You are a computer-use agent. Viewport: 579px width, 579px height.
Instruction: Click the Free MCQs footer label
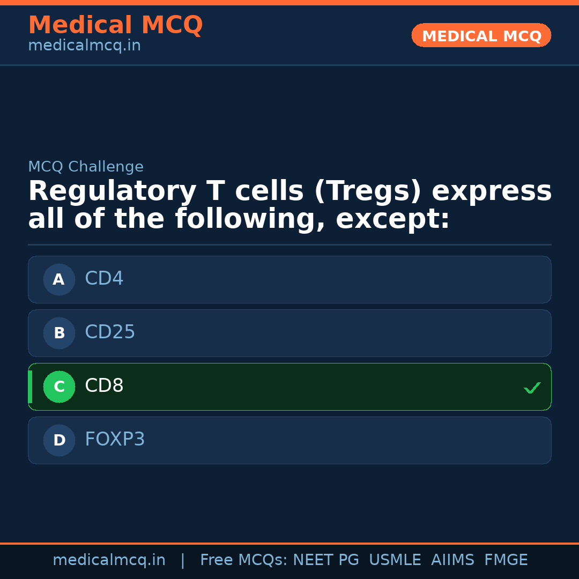243,560
